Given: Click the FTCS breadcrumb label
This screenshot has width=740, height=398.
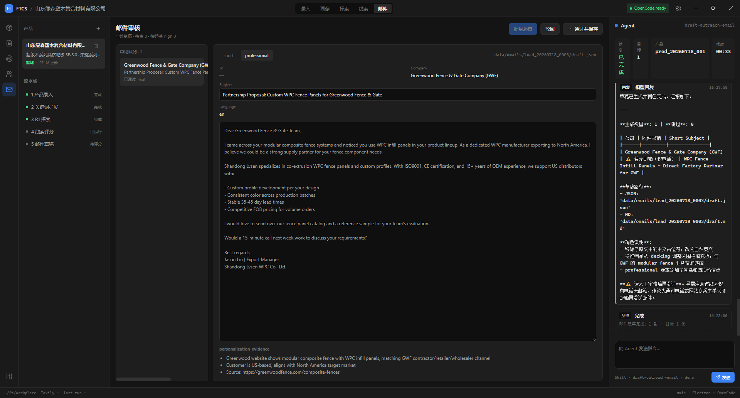Looking at the screenshot, I should tap(22, 8).
